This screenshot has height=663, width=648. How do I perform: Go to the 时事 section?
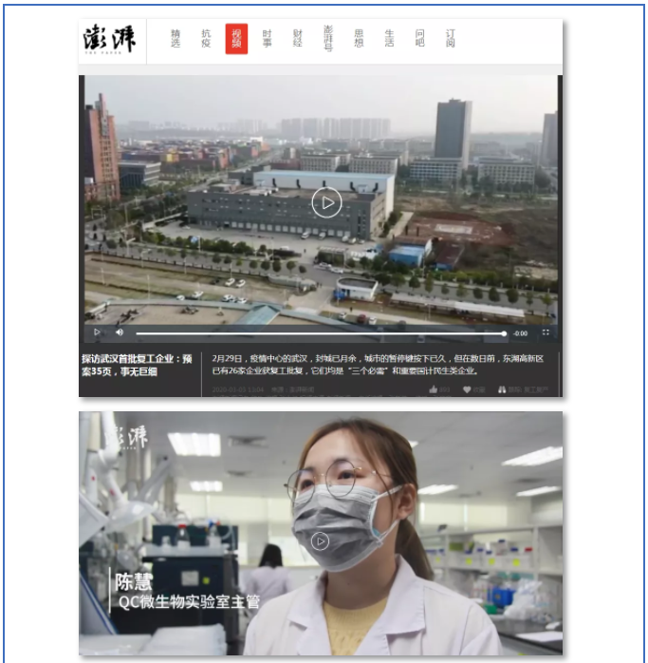coord(268,39)
